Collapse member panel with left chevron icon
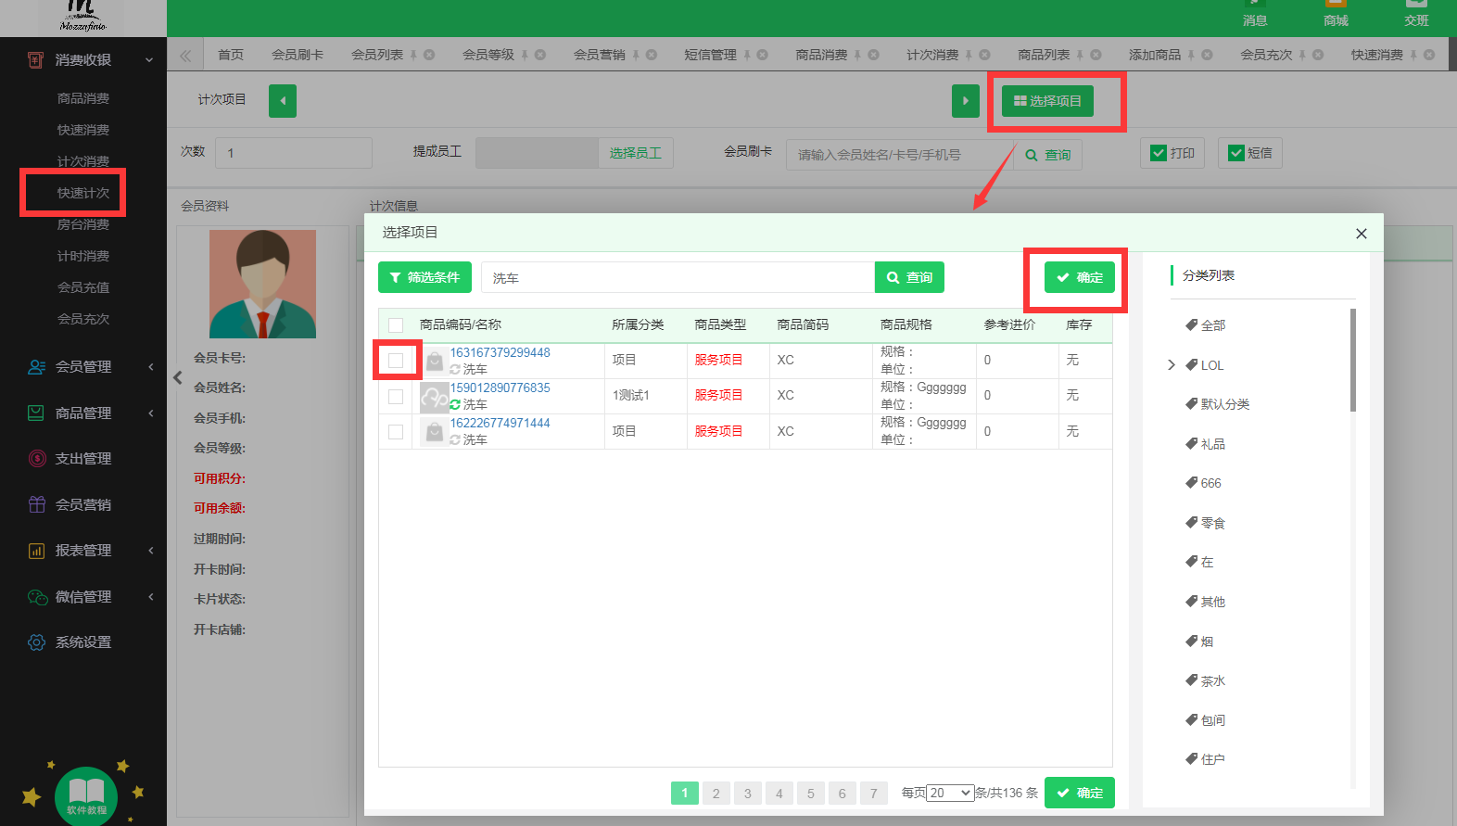 (x=178, y=377)
